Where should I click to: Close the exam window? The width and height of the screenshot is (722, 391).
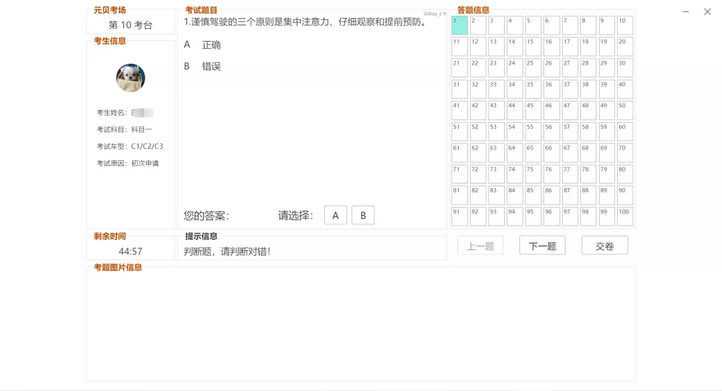coord(707,12)
